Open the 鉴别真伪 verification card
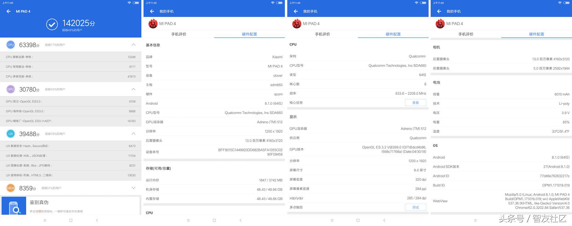 click(71, 206)
